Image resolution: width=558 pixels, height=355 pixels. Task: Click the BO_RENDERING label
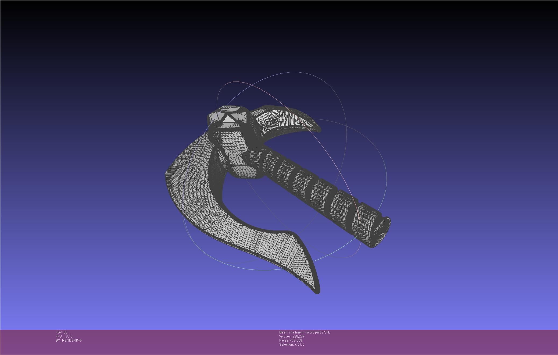pos(69,340)
